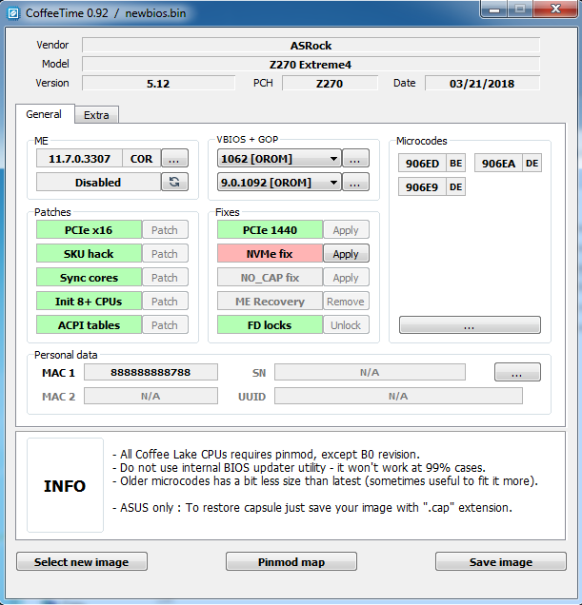The height and width of the screenshot is (605, 582).
Task: Click the UUID field
Action: click(x=398, y=396)
